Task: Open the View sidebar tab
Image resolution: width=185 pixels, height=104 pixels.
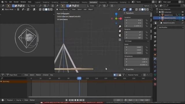Action: pos(151,26)
